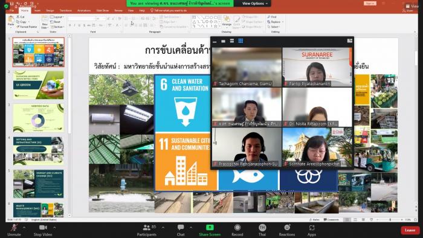
Task: Open the View Options dropdown
Action: [x=254, y=4]
